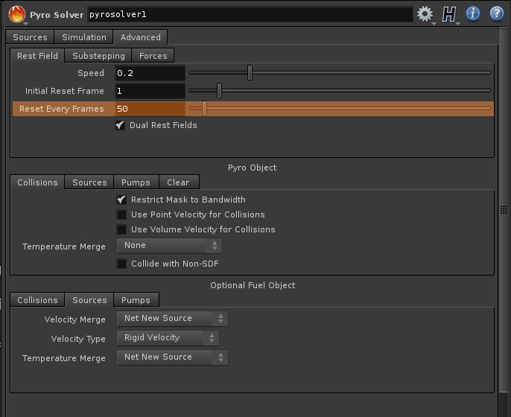Click the Speed parameter label
The width and height of the screenshot is (511, 417).
[x=91, y=73]
